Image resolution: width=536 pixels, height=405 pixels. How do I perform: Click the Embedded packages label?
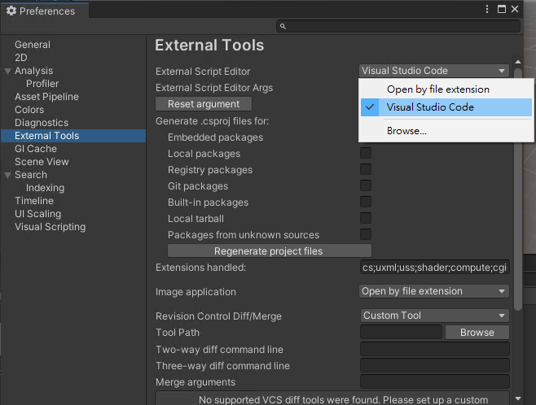(215, 137)
